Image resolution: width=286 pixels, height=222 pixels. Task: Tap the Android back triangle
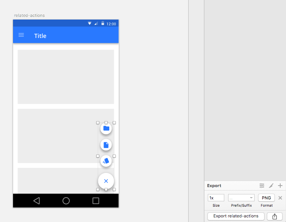(x=37, y=201)
